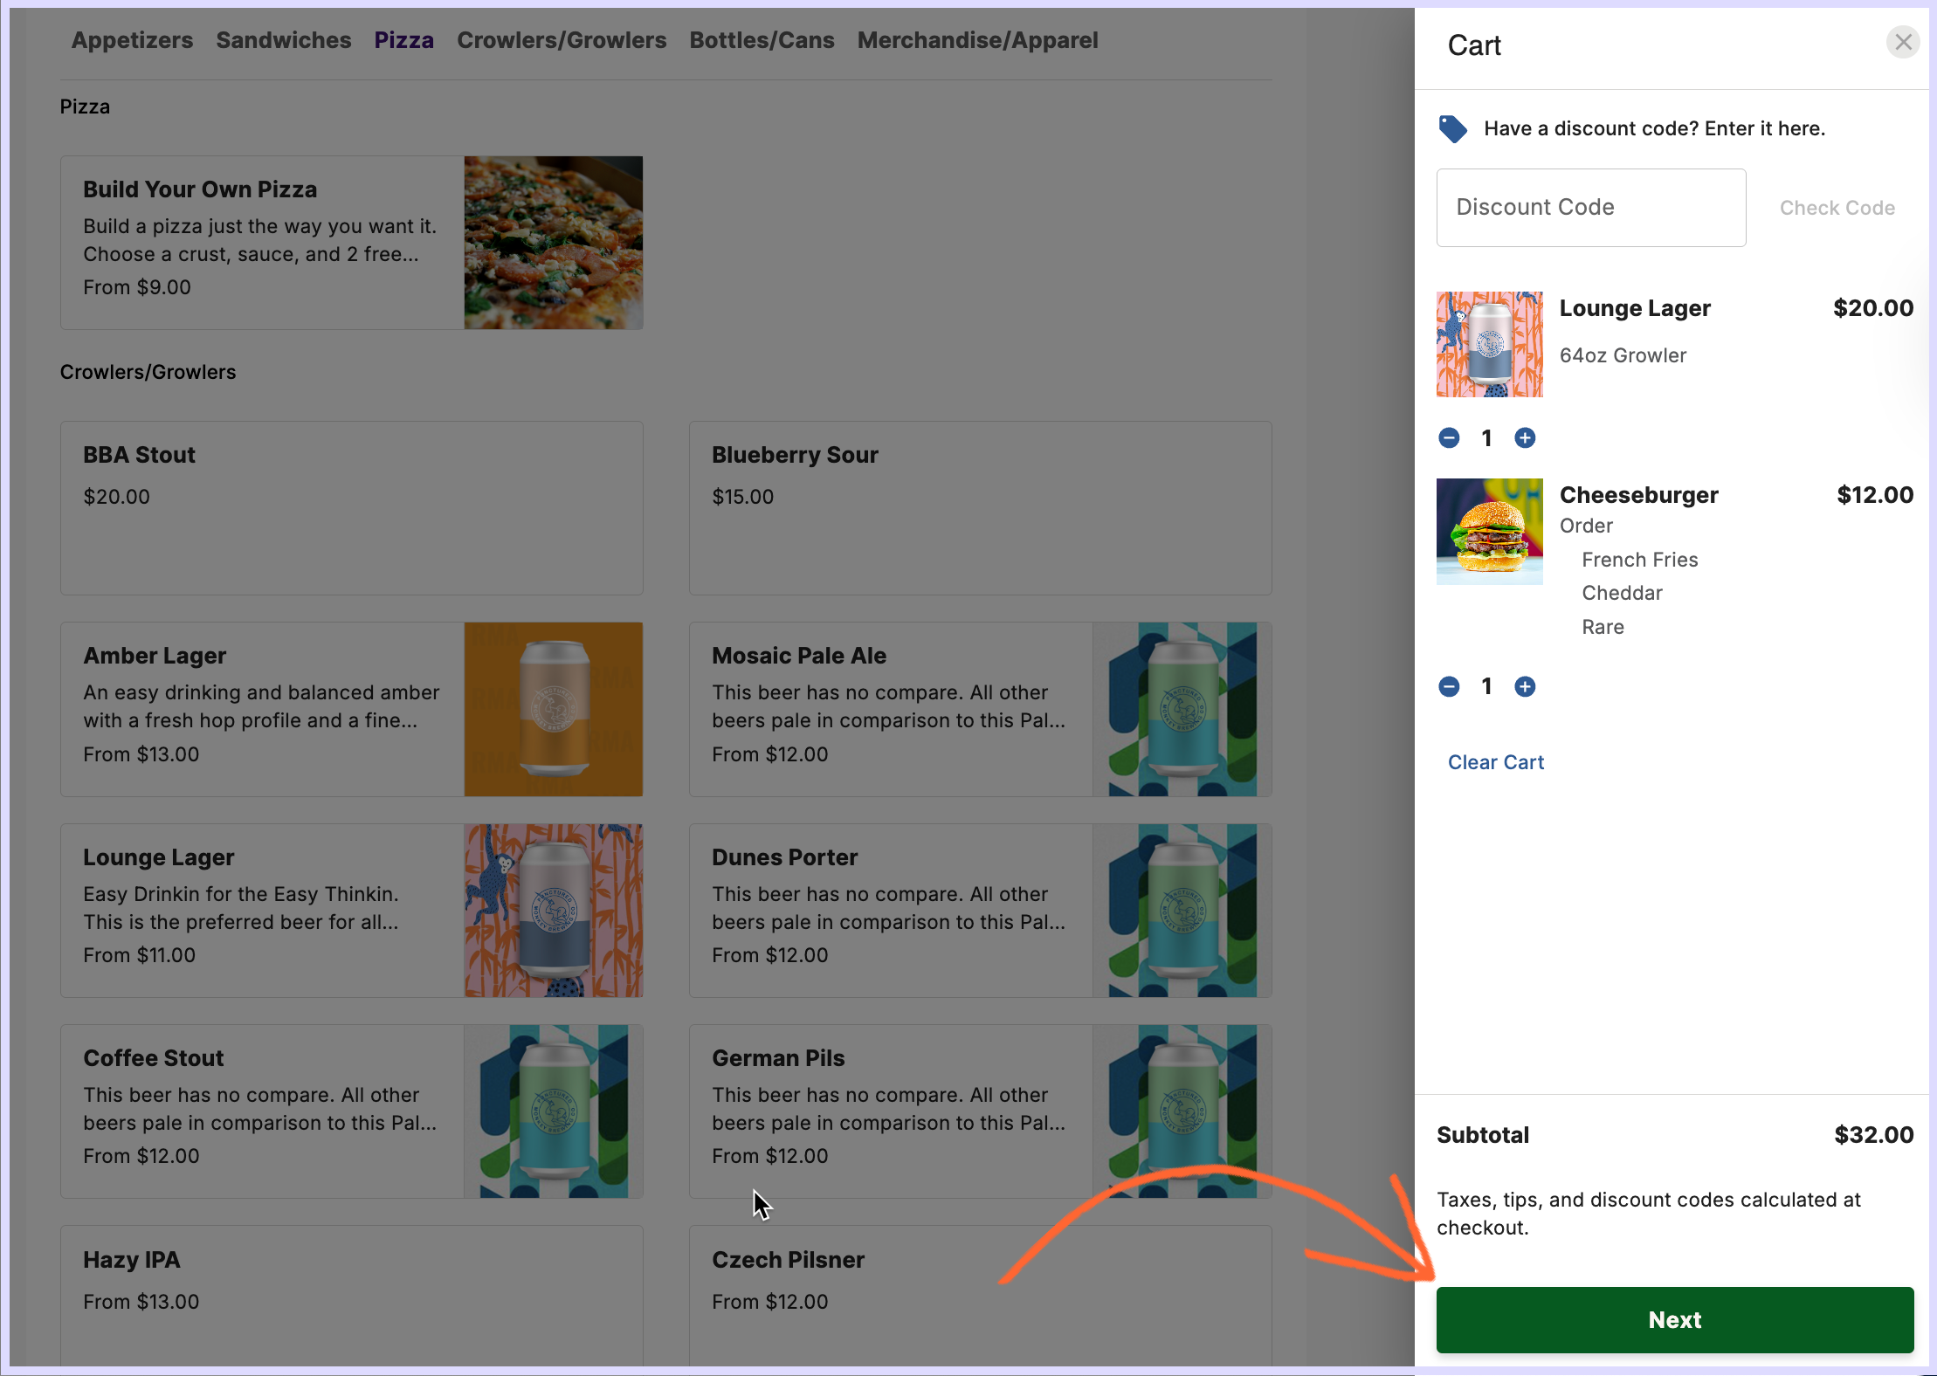Screen dimensions: 1937x1376
Task: Click the discount tag icon
Action: click(1452, 129)
